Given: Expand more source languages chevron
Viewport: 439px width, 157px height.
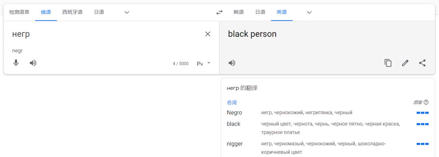Looking at the screenshot, I should point(127,12).
